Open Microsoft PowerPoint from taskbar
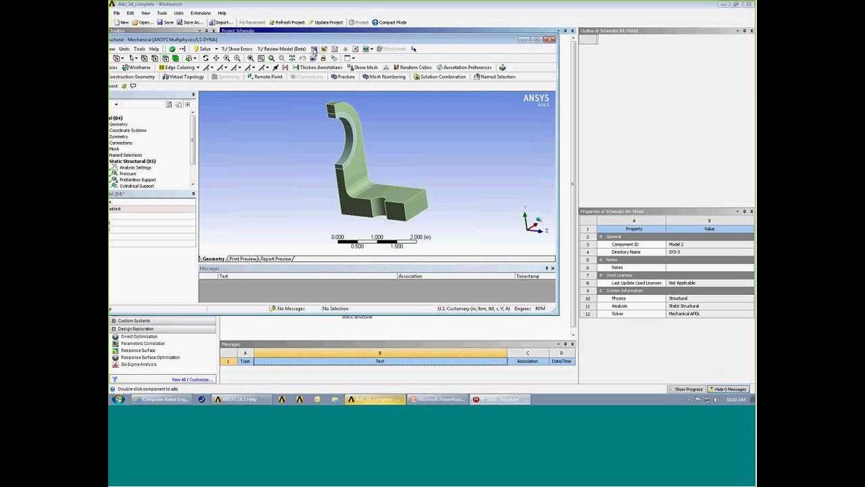 tap(437, 400)
